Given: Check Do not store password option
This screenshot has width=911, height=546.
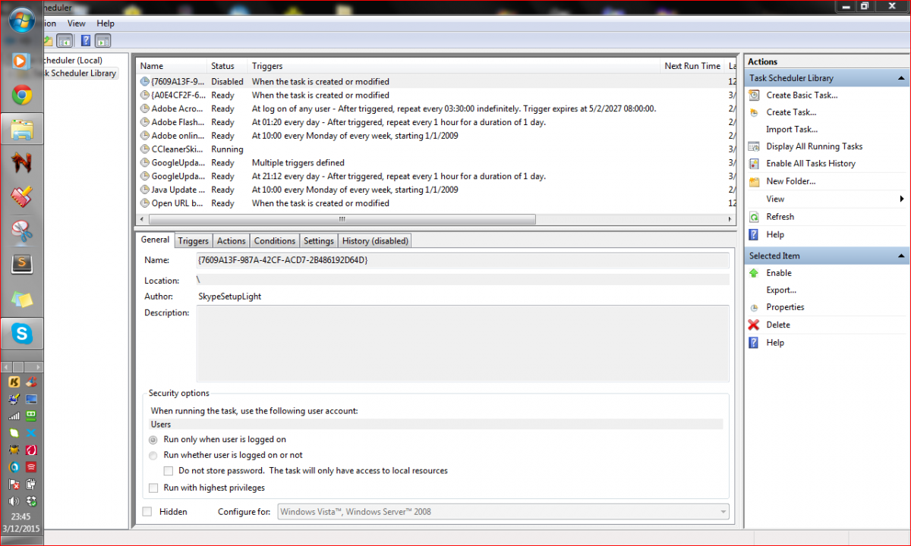Looking at the screenshot, I should (169, 471).
